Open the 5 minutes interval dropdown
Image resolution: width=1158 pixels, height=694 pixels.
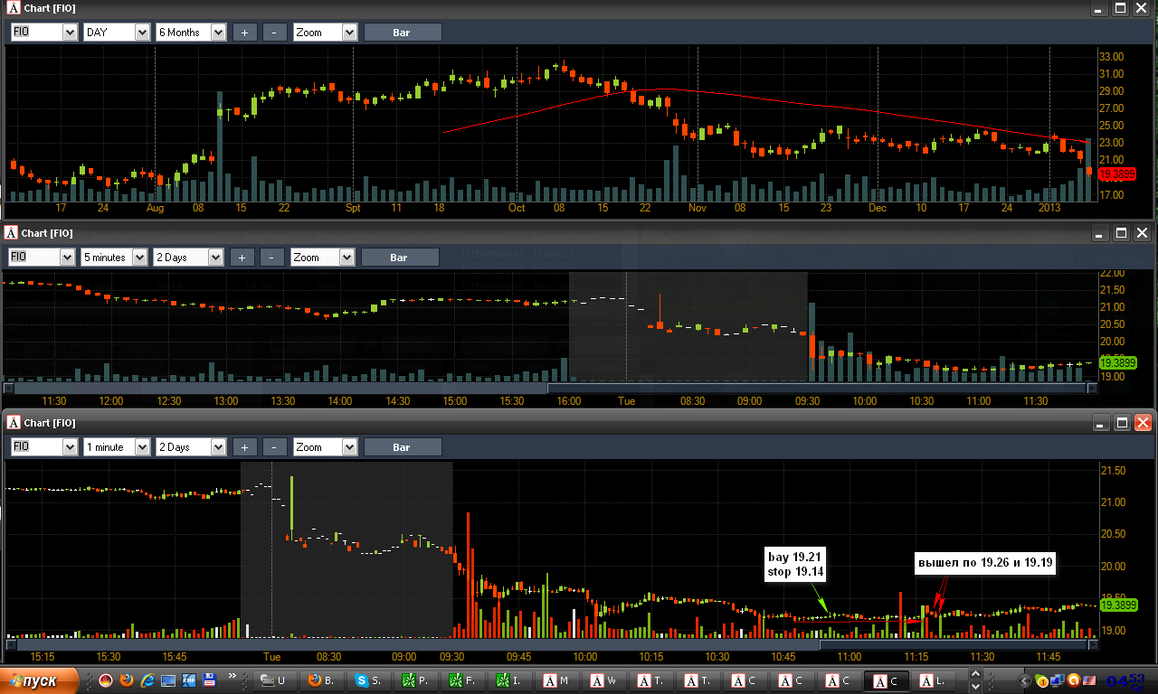click(x=114, y=258)
